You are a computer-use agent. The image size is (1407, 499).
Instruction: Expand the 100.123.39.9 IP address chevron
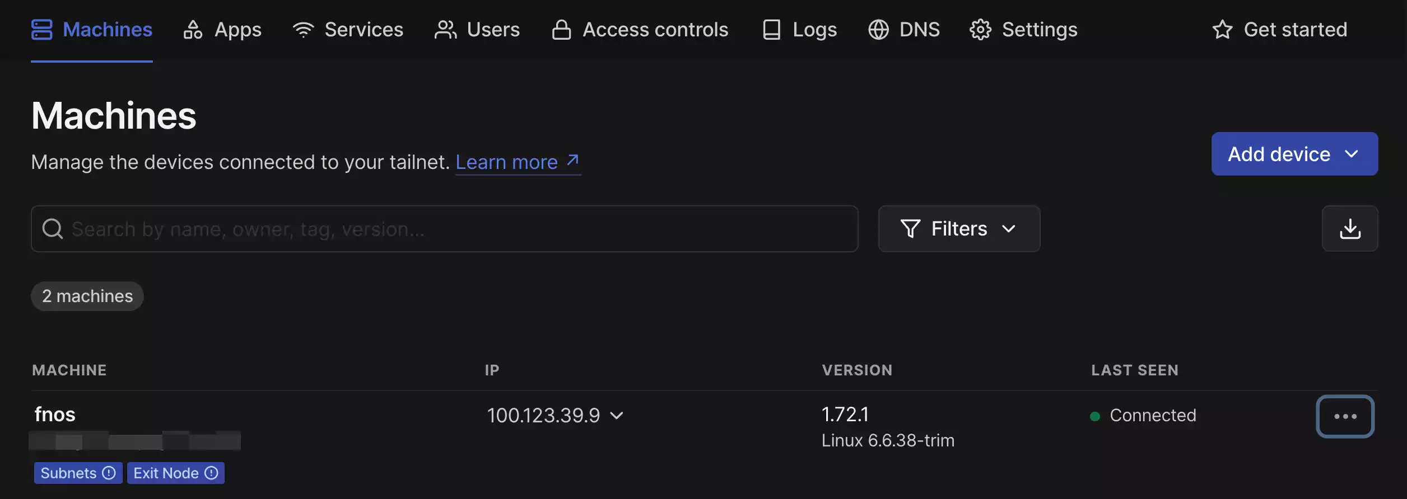(617, 416)
